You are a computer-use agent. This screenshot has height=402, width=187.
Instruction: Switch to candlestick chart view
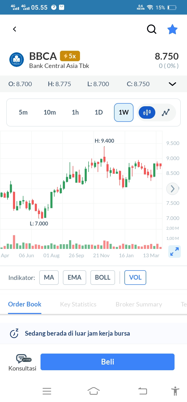147,112
